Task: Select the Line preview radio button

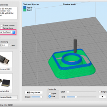Action: pos(50,96)
